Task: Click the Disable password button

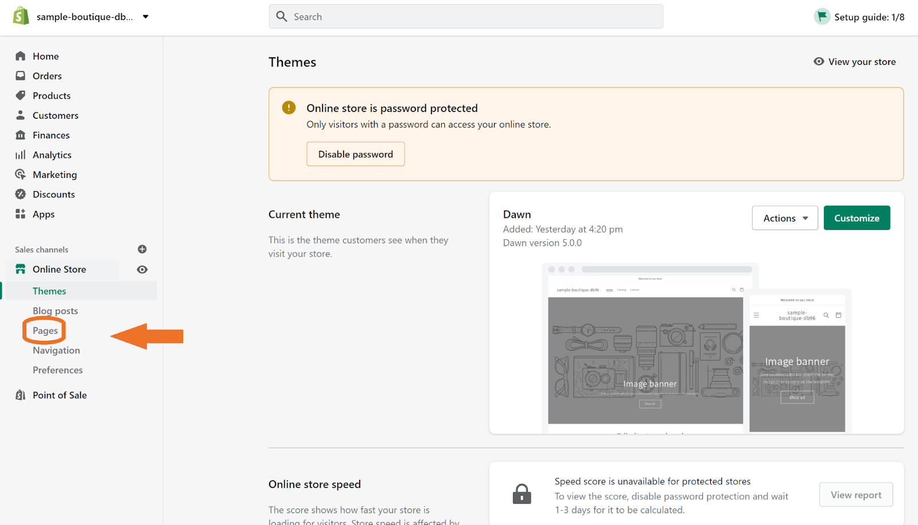Action: point(355,154)
